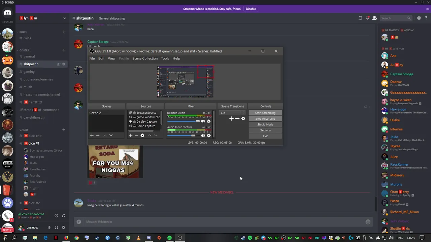Viewport: 431px width, 242px height.
Task: Click Start Streaming in OBS
Action: tap(265, 113)
